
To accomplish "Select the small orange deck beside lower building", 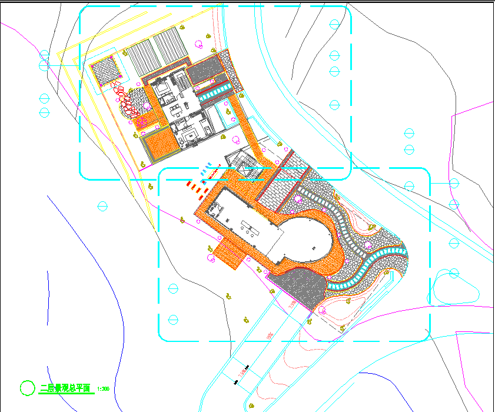I will 229,255.
